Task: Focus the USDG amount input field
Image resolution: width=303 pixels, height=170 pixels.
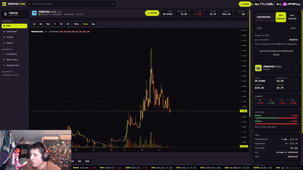Action: [276, 28]
